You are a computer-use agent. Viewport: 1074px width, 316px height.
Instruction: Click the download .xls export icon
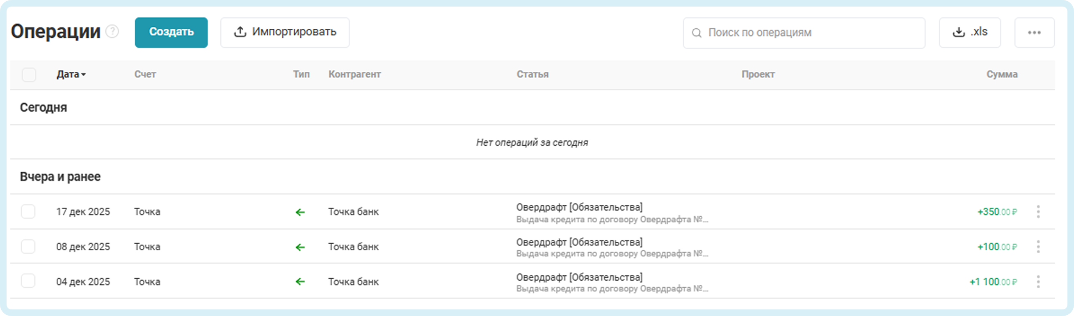point(958,32)
